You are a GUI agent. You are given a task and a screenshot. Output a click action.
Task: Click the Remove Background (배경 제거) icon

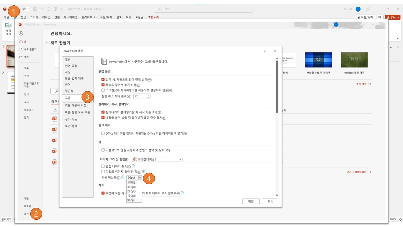tap(9, 25)
